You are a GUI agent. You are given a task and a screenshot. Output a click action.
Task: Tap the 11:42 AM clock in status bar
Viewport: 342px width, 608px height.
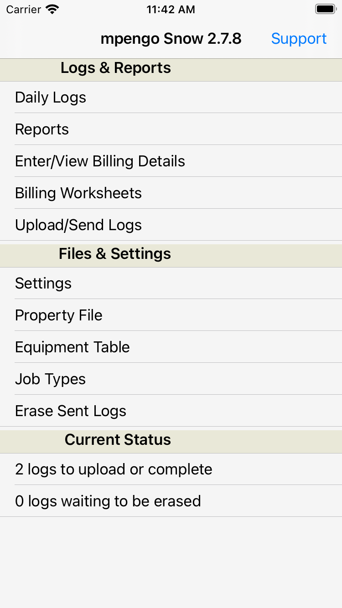[171, 10]
